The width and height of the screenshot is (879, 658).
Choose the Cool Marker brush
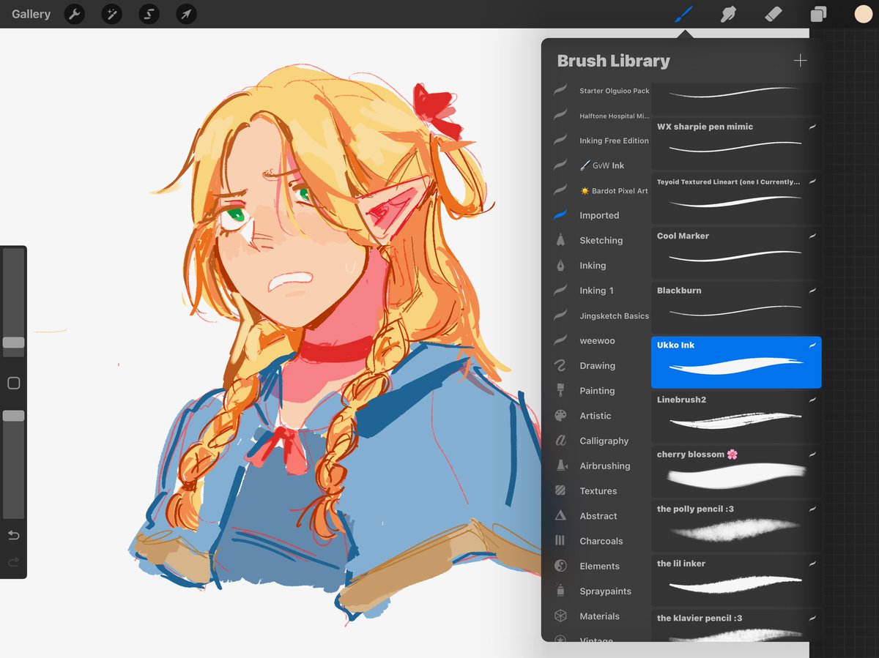click(x=736, y=253)
